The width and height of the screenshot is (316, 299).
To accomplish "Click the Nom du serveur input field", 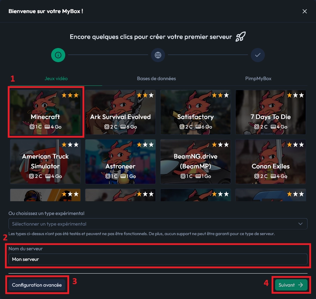I will [158, 259].
